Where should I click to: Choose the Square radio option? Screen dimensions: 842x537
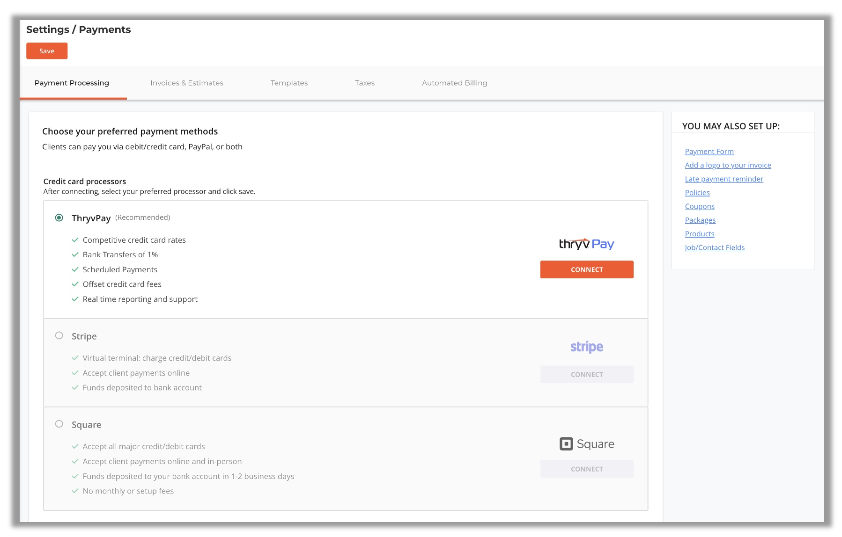tap(59, 424)
